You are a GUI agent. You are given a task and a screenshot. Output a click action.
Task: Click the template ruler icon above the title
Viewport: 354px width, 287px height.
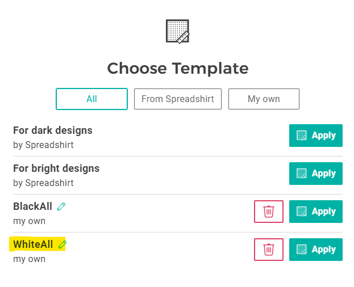[x=177, y=31]
